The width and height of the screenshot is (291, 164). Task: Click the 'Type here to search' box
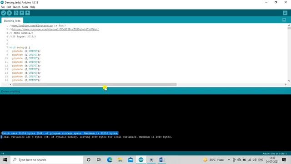(x=47, y=160)
